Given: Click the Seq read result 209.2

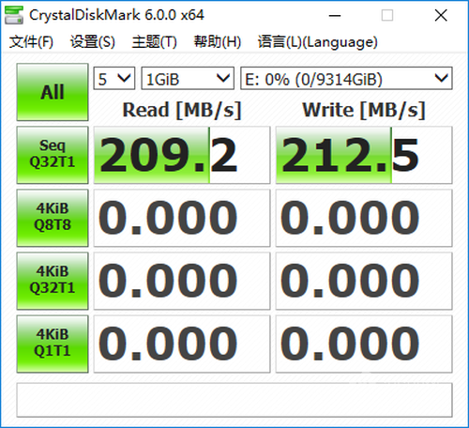Looking at the screenshot, I should point(182,155).
